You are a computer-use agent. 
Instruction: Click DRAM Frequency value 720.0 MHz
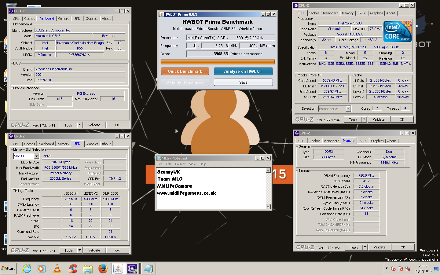(366, 175)
